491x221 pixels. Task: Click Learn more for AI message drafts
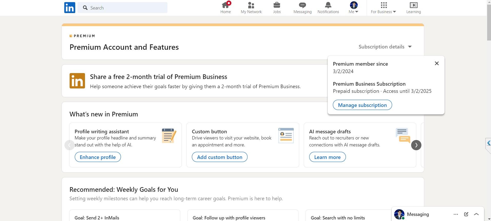[x=327, y=157]
